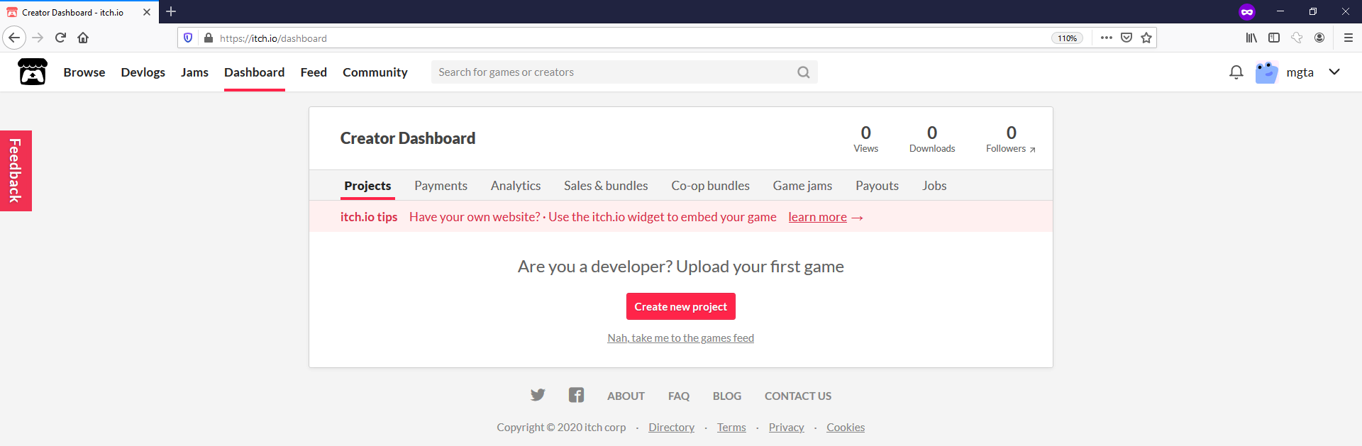Click the Twitter bird icon
The image size is (1362, 446).
pyautogui.click(x=538, y=395)
